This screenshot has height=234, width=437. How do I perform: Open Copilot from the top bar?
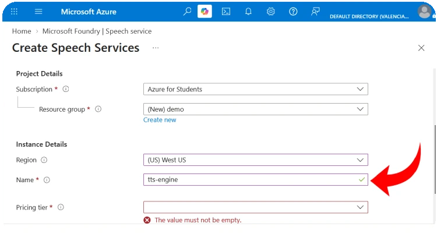click(x=205, y=12)
